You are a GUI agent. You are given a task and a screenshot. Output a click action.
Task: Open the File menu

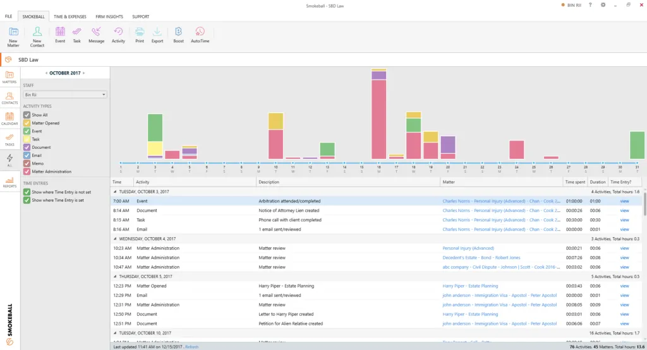click(8, 16)
